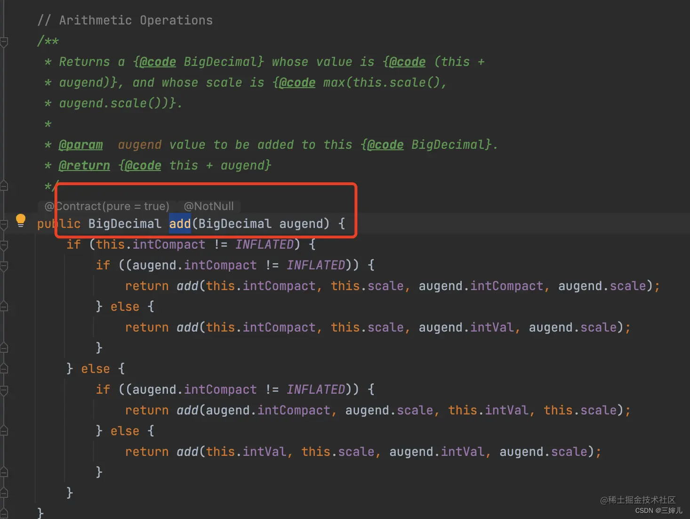Screen dimensions: 690x519
Task: Click the yellow intention lightbulb icon
Action: 21,220
